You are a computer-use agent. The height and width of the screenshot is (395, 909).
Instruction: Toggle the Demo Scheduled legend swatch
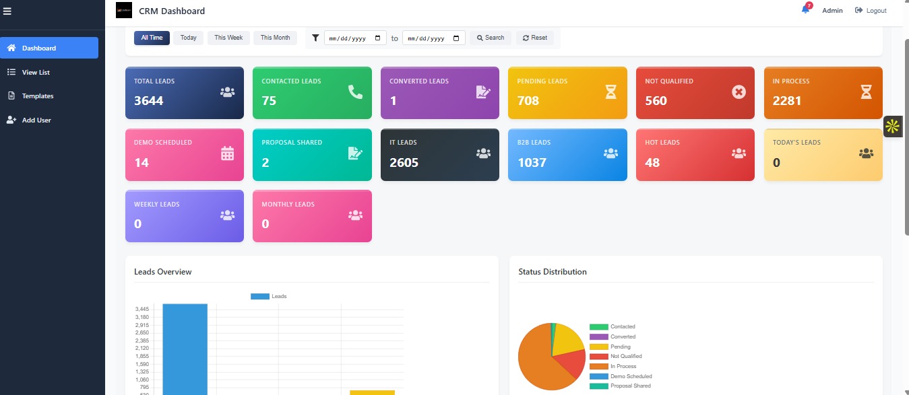click(x=598, y=376)
